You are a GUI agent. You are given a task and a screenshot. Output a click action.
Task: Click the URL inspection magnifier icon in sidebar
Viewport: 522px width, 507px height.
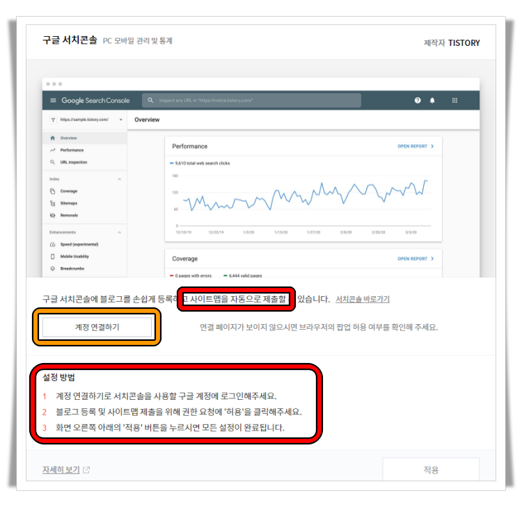pos(52,162)
